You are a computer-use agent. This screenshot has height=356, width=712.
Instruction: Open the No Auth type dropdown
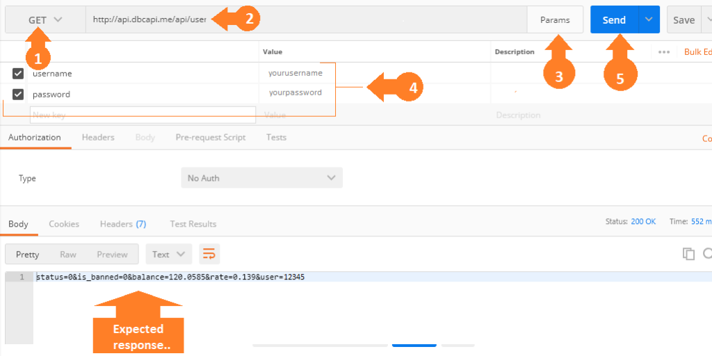pyautogui.click(x=261, y=178)
